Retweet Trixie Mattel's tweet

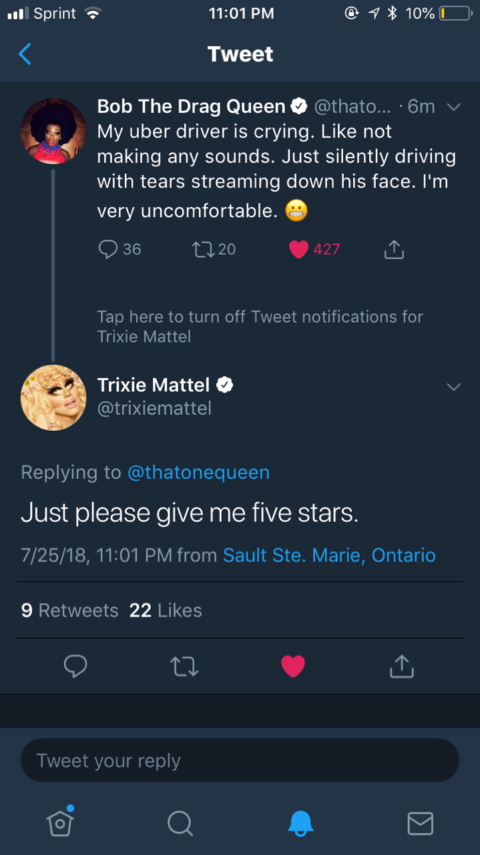(x=184, y=666)
